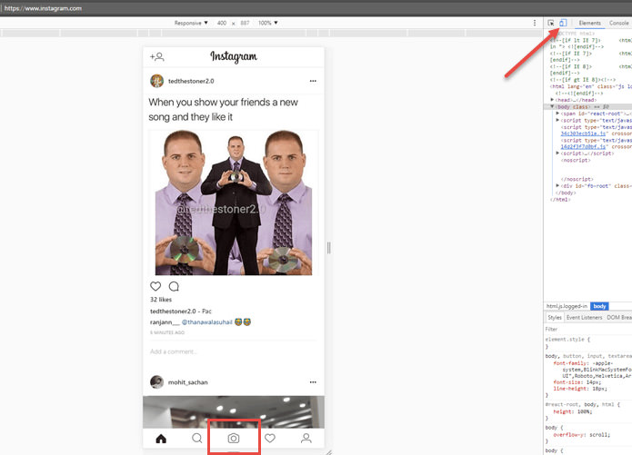
Task: Select the html lang="en" DOM line
Action: point(590,86)
